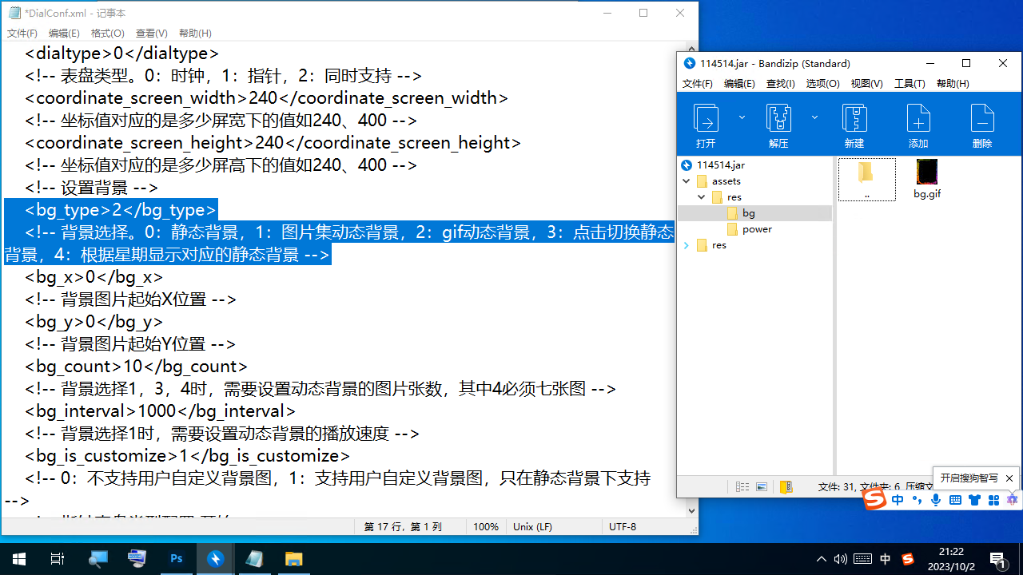Screen dimensions: 1023x575
Task: Click the Add (添加) files icon
Action: (x=918, y=125)
